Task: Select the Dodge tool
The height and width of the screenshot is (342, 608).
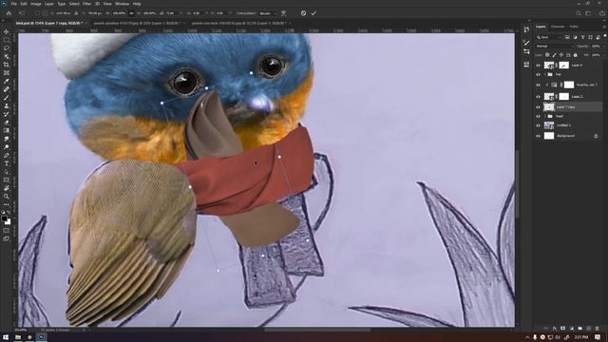Action: point(7,147)
